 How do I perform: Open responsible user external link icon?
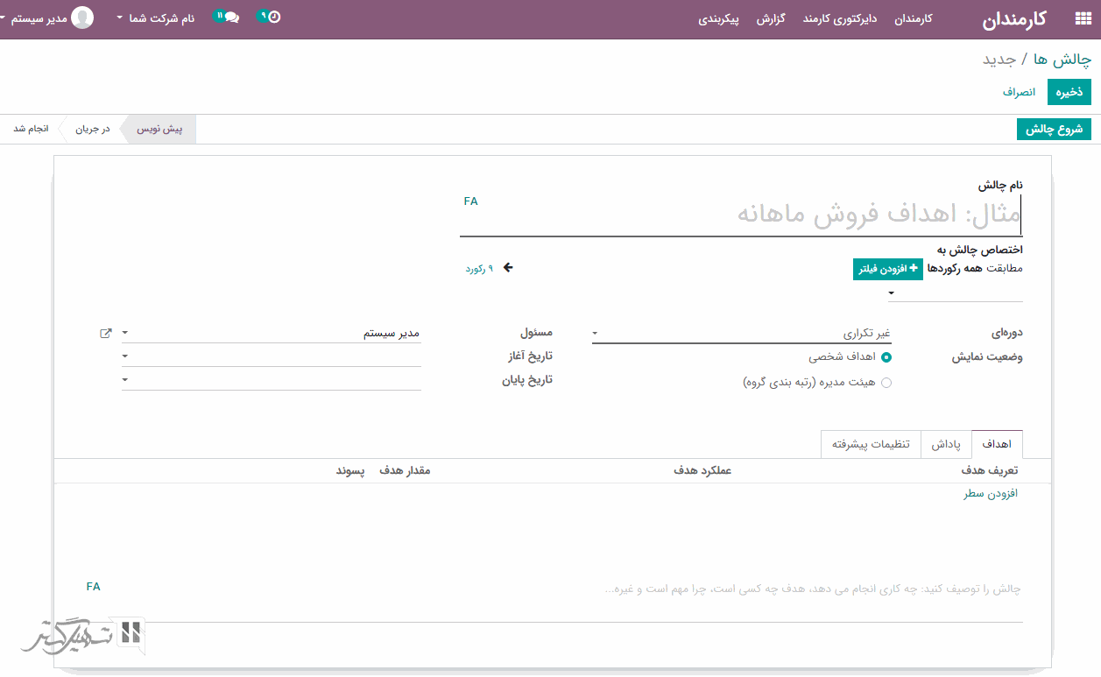click(x=106, y=334)
